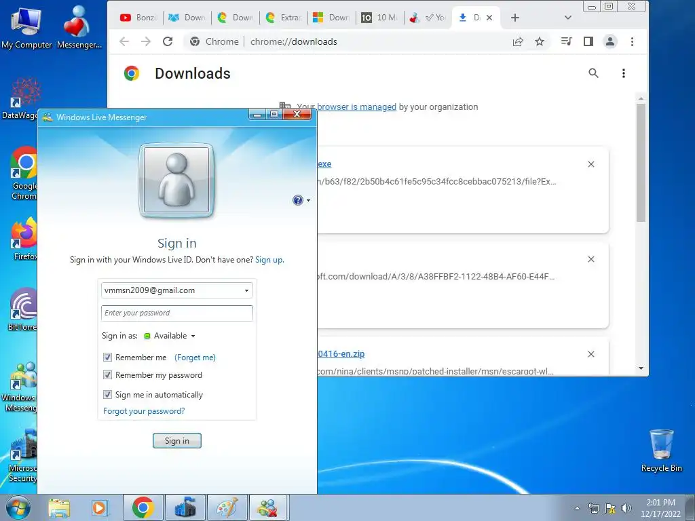Select Windows Live Messenger taskbar item
The height and width of the screenshot is (521, 695).
point(269,507)
